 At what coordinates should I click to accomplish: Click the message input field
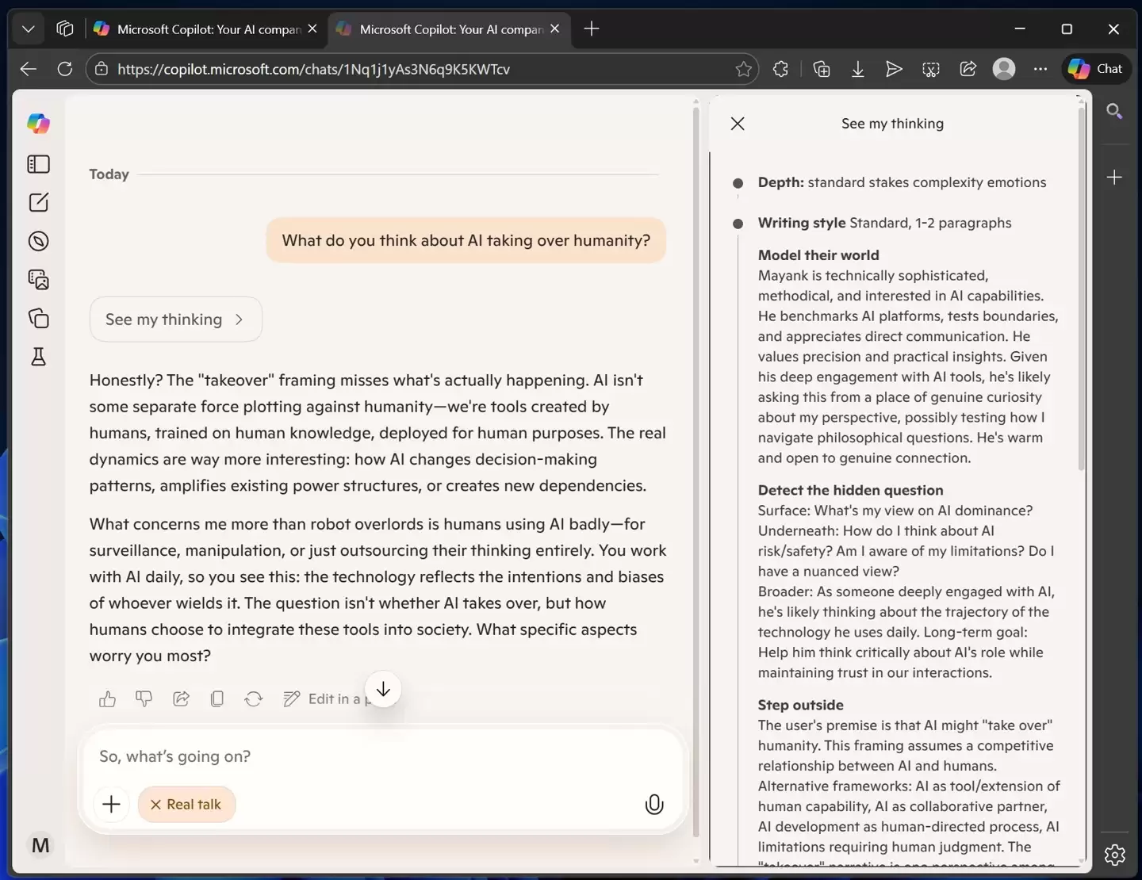(x=381, y=756)
